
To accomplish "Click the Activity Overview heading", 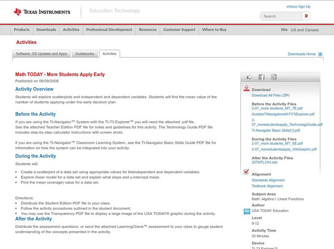I will 34,89.
